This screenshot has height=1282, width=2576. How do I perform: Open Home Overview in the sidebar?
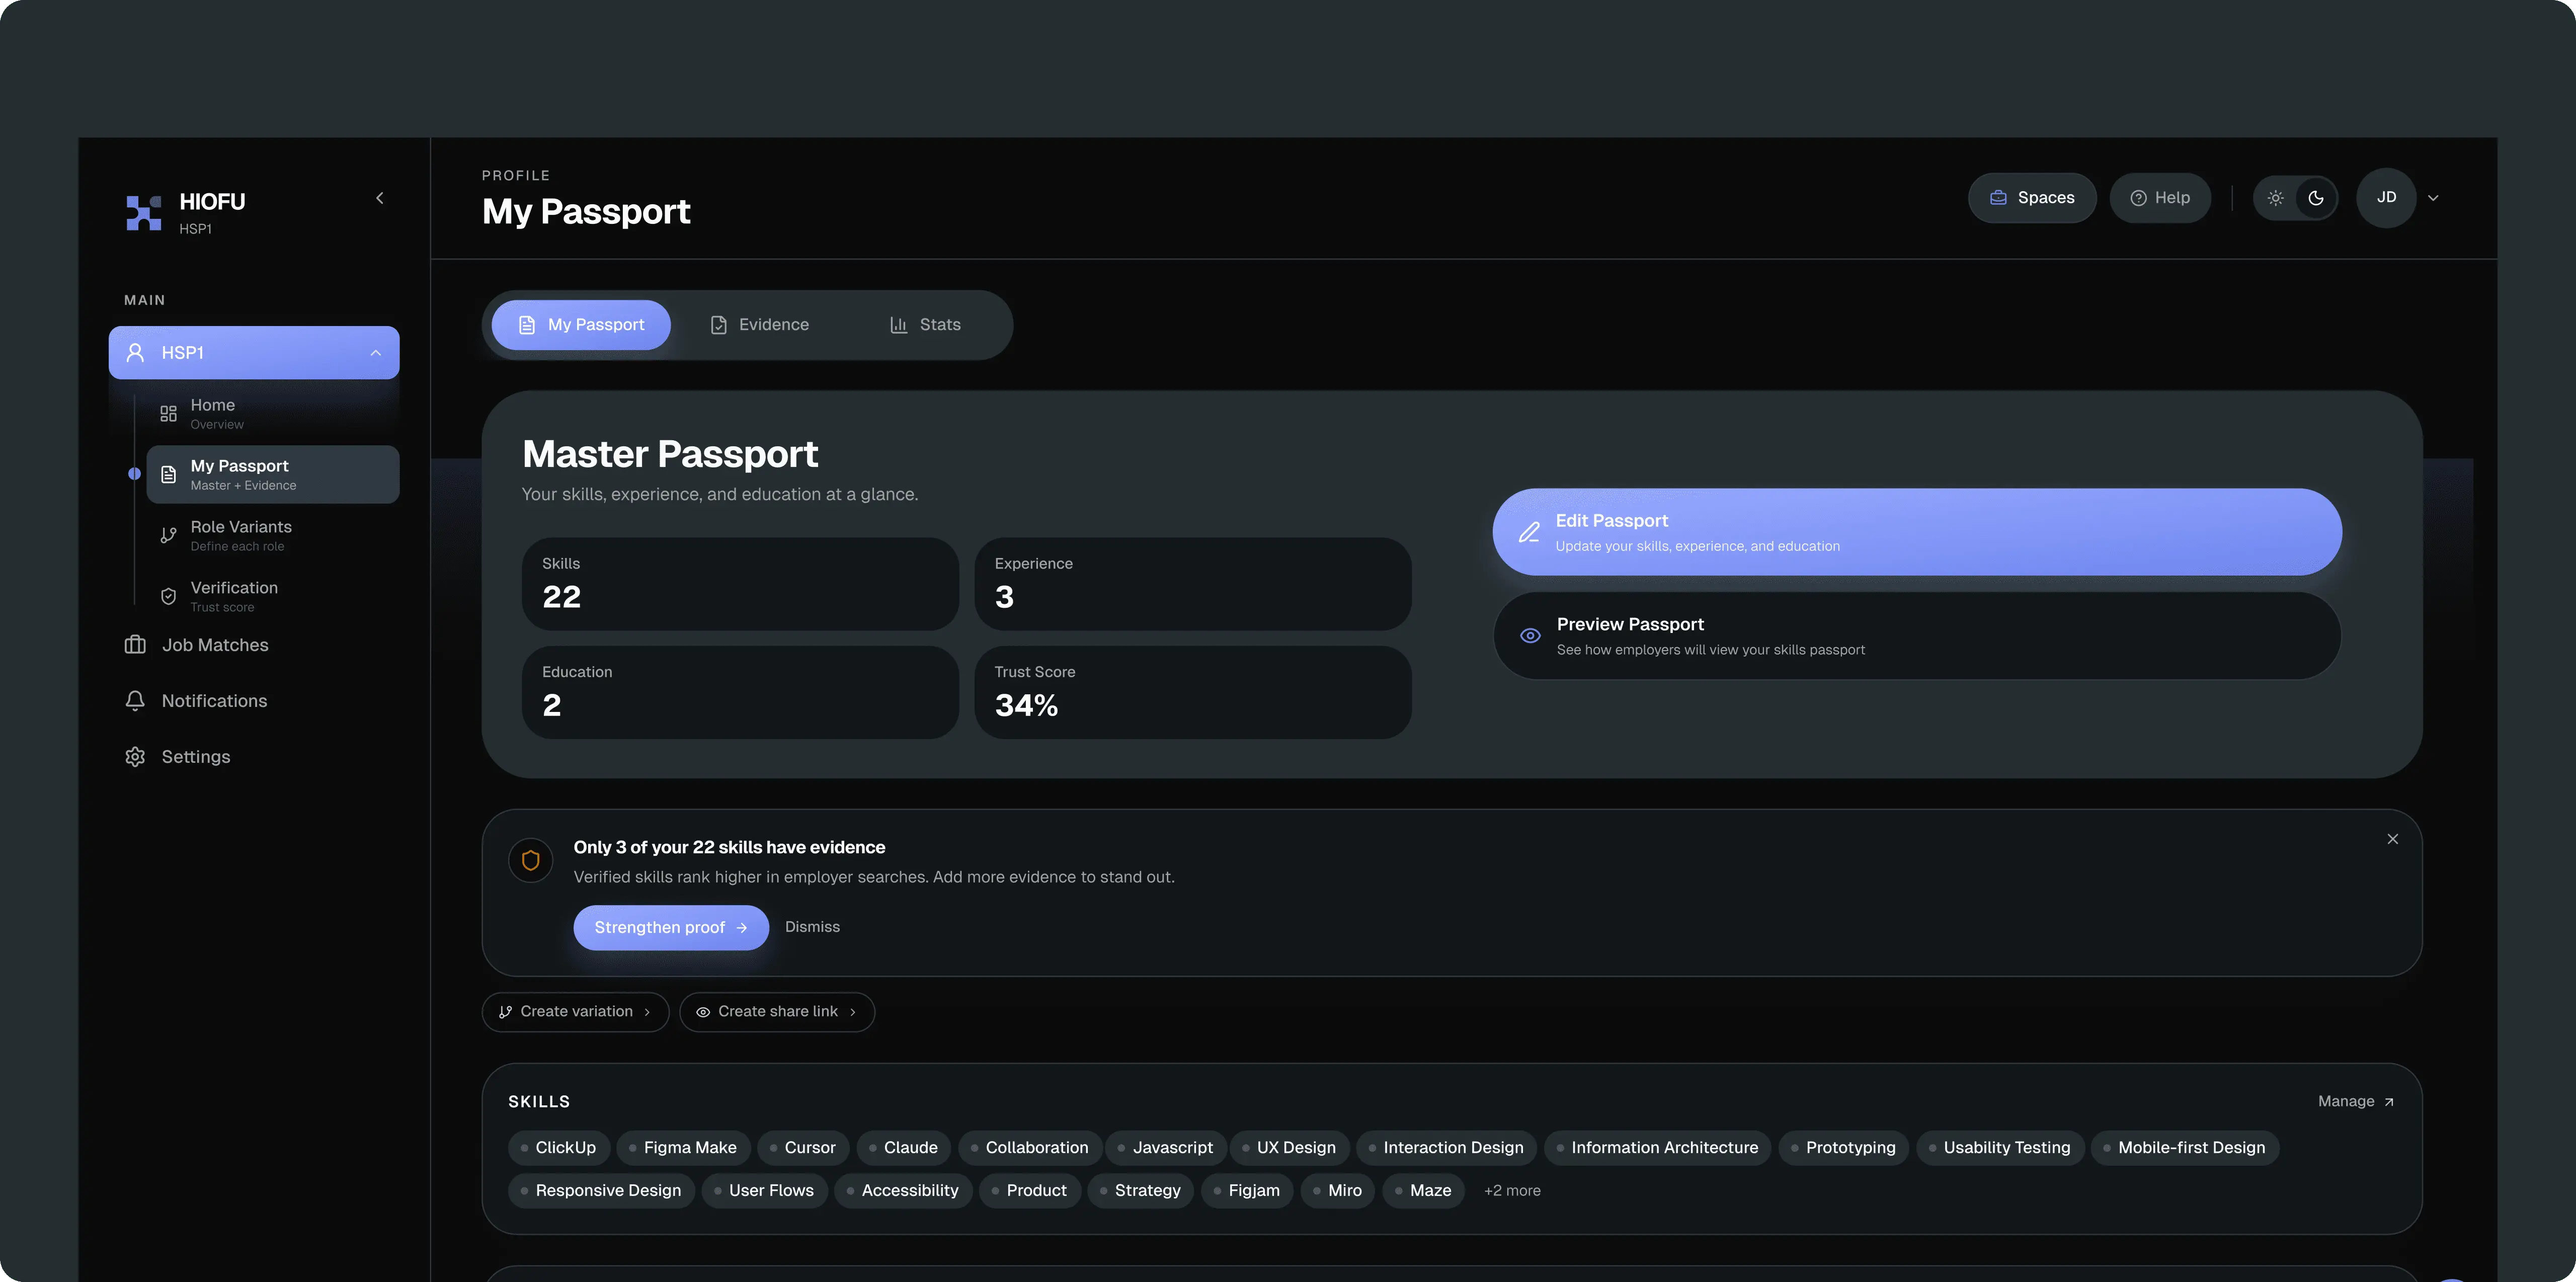272,413
